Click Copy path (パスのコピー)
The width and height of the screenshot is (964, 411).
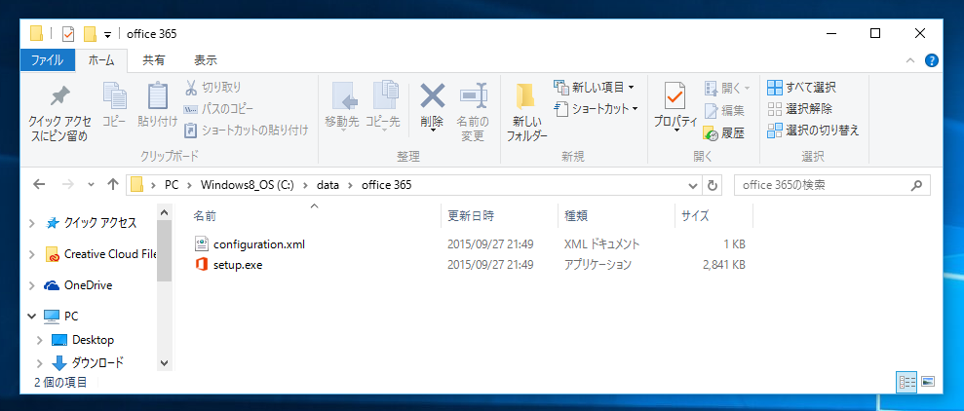click(219, 109)
